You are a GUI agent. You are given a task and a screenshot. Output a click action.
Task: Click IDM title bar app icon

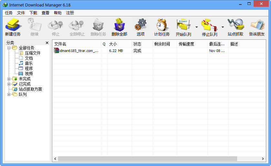(5, 5)
